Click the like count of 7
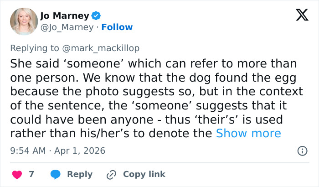Screen dimensions: 319x187 click(31, 174)
